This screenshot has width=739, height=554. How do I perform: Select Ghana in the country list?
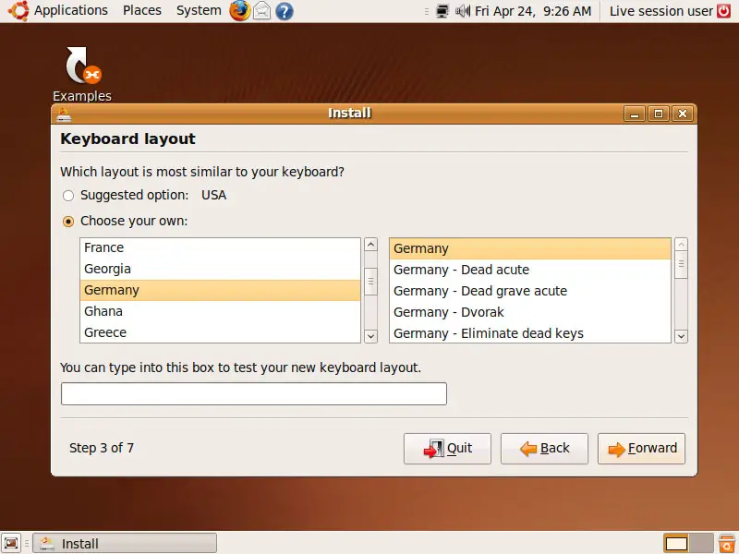[220, 311]
